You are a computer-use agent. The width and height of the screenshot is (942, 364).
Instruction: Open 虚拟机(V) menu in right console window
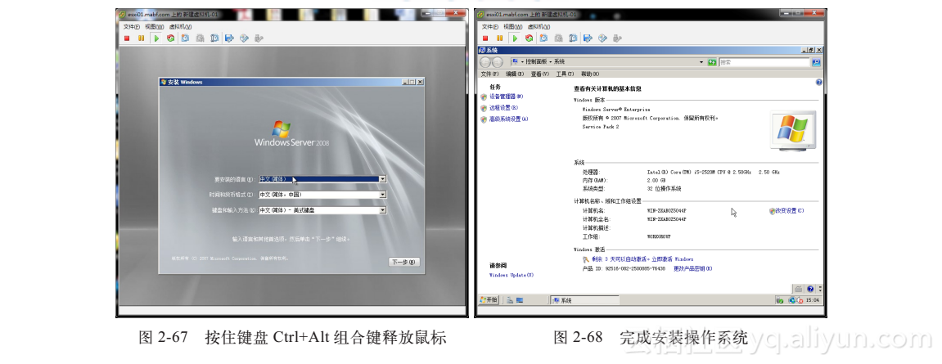tap(538, 26)
